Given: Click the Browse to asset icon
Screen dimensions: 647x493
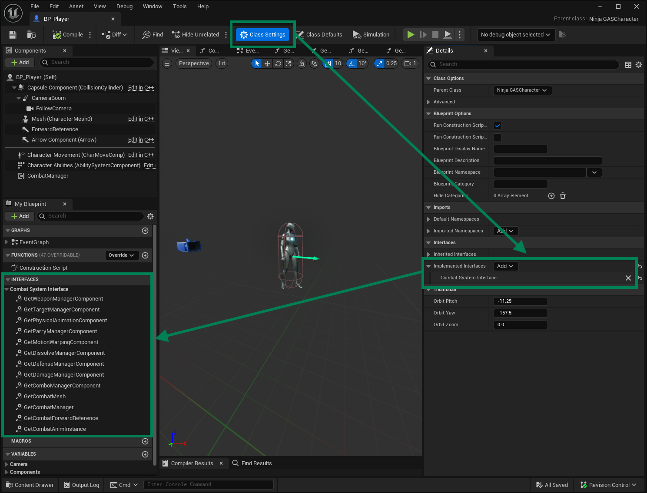Looking at the screenshot, I should click(x=31, y=35).
